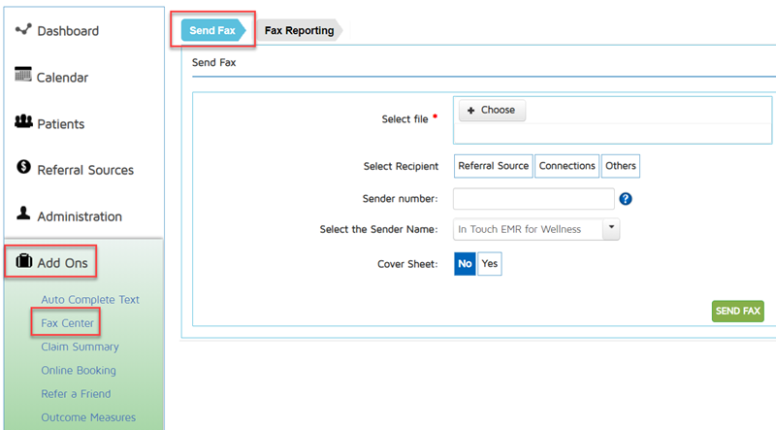Select Connections as recipient type

[x=566, y=166]
